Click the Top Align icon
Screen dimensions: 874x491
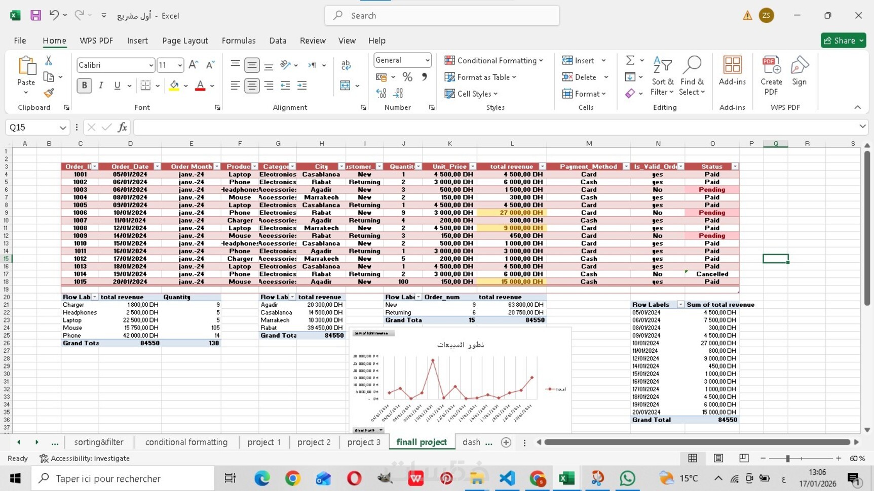[235, 65]
